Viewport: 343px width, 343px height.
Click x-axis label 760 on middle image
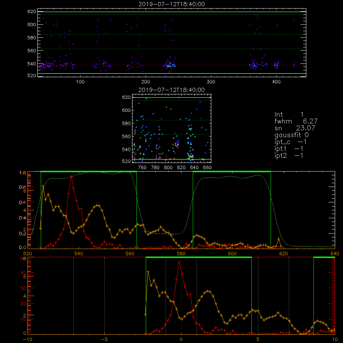click(142, 168)
